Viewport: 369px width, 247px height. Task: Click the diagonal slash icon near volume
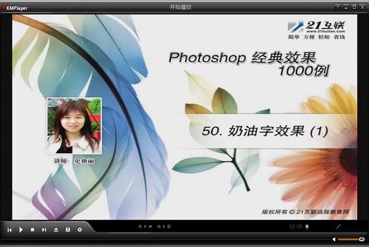click(x=338, y=227)
